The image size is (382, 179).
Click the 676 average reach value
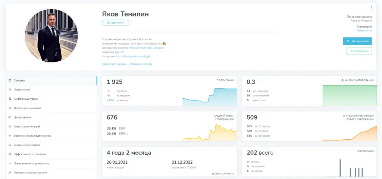tap(112, 117)
